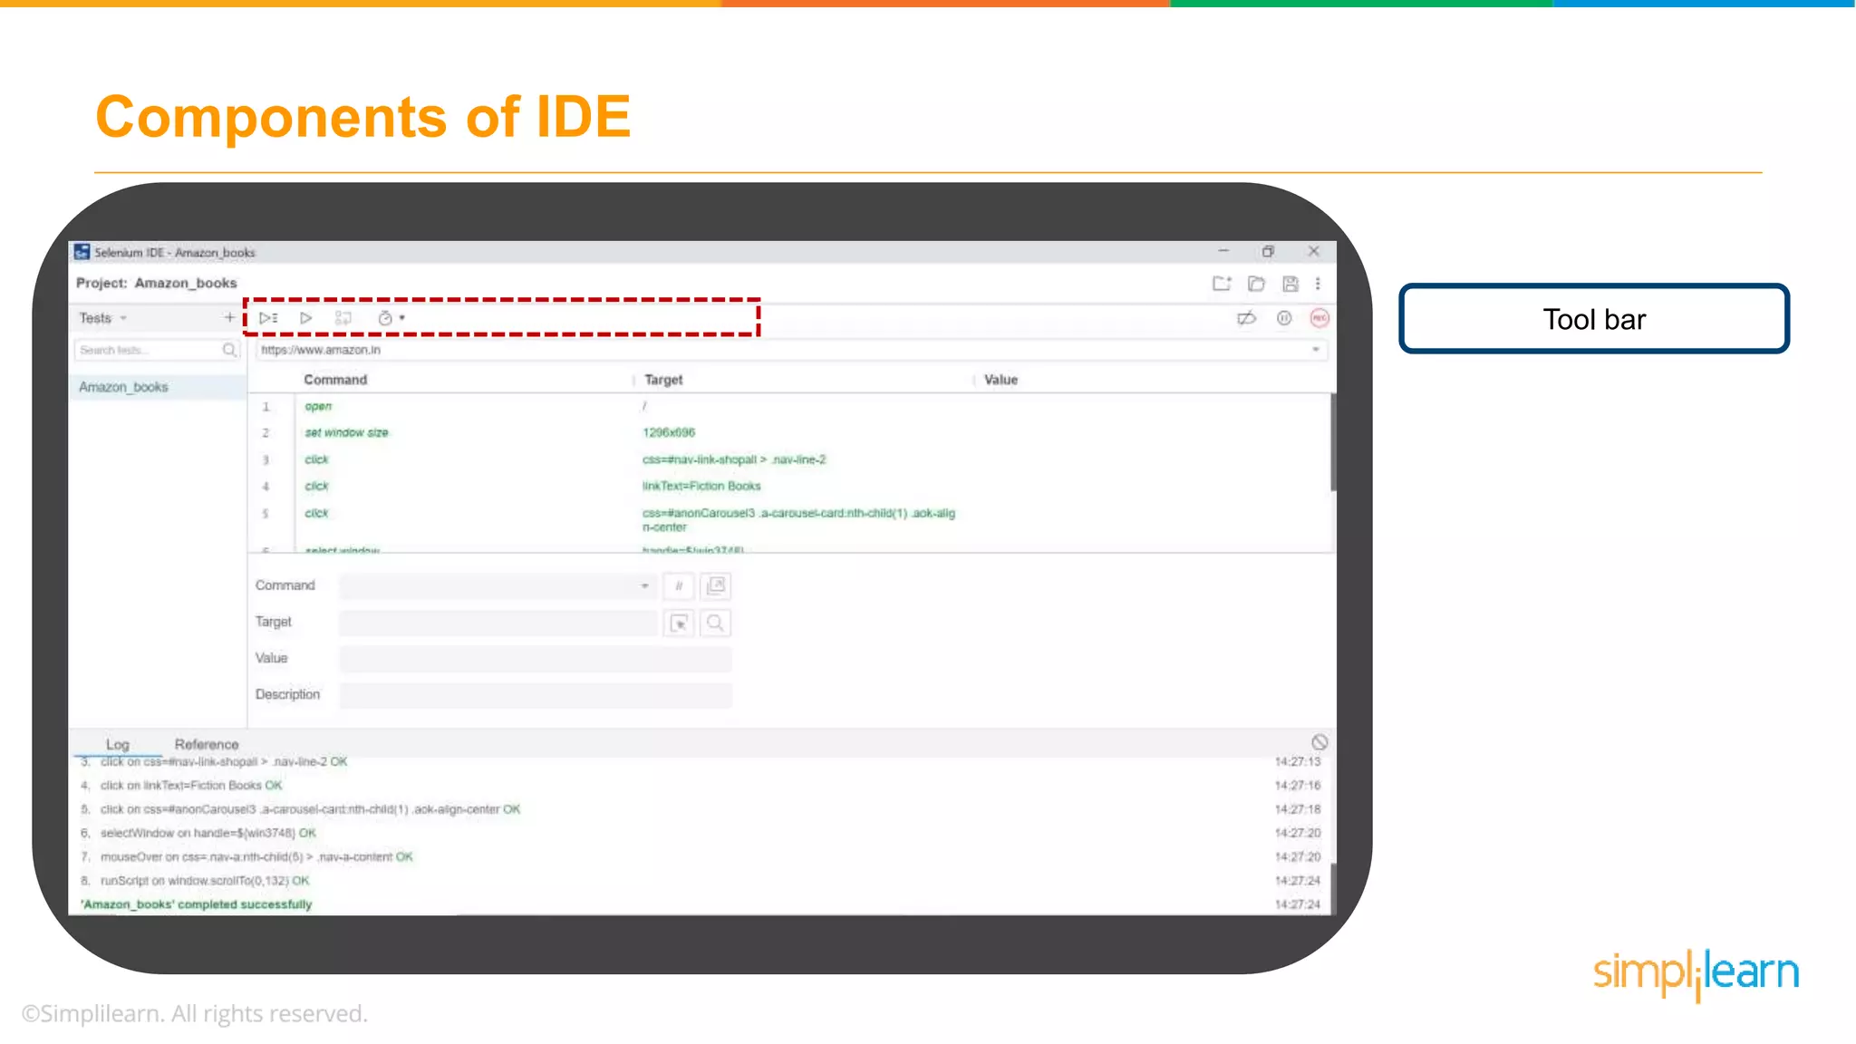Open command reference in new window icon

click(x=716, y=586)
